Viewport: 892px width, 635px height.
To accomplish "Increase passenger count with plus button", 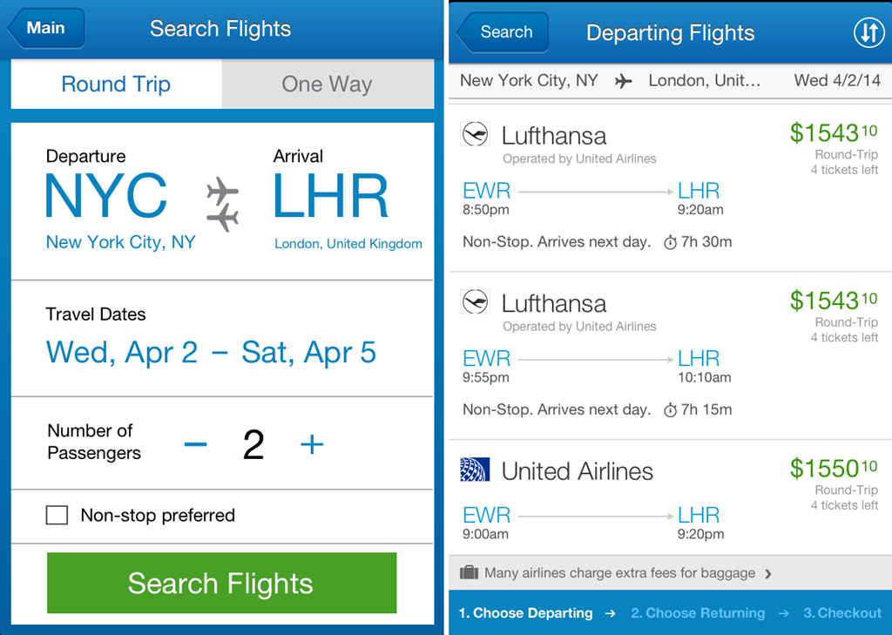I will tap(312, 444).
